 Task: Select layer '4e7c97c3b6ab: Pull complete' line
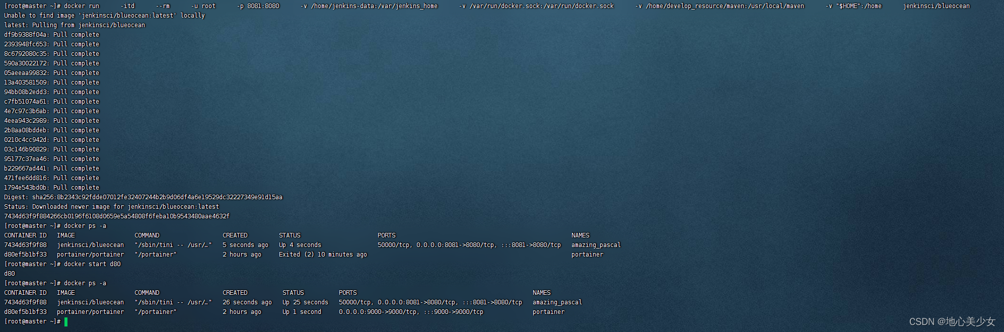(x=52, y=111)
